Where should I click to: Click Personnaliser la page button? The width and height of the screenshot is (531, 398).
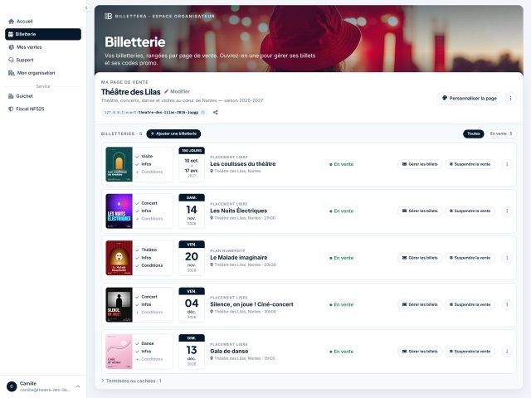click(470, 98)
